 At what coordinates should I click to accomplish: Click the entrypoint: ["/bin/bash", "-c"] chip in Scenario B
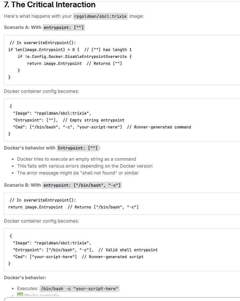(82, 185)
